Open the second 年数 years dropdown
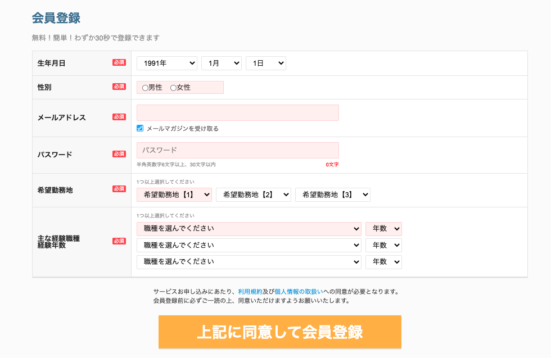551x358 pixels. (x=383, y=245)
